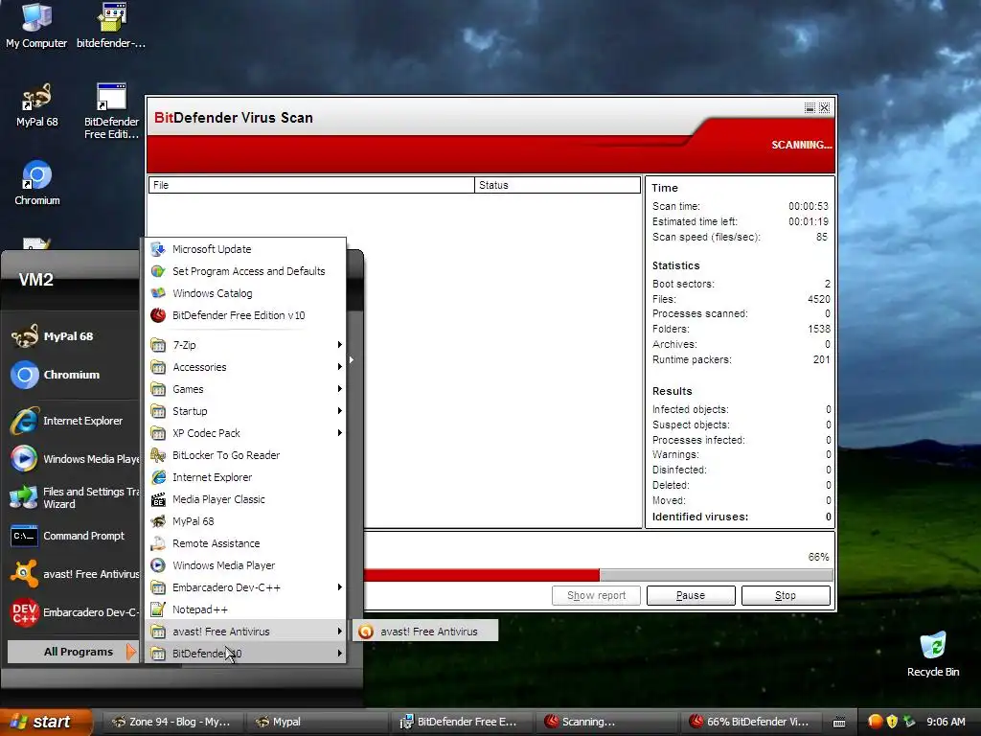Click the Windows Catalog icon
This screenshot has width=981, height=736.
click(158, 293)
